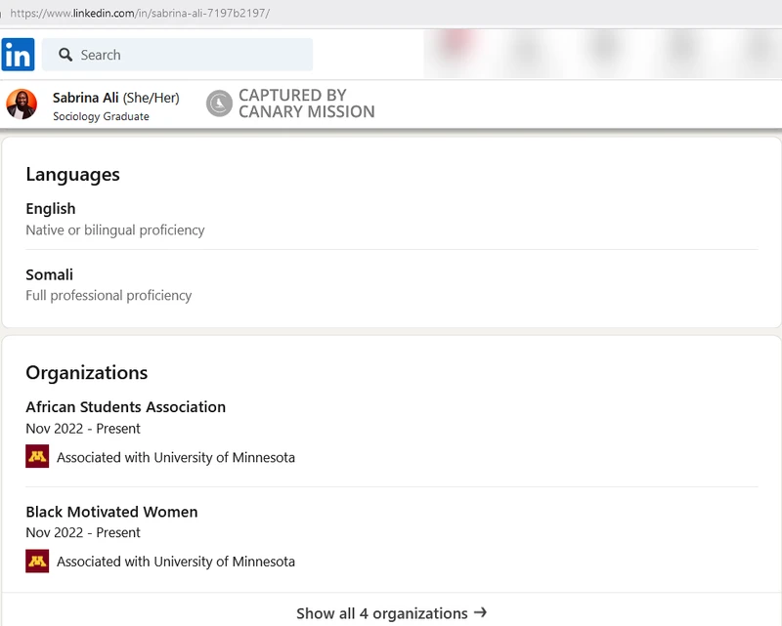Click University of Minnesota logo under Black Motivated Women
782x626 pixels.
point(37,562)
